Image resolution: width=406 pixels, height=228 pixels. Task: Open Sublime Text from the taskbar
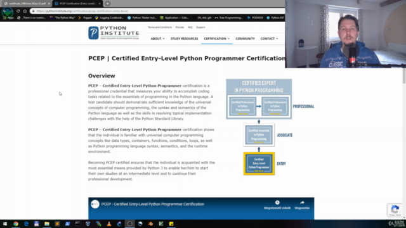tap(57, 224)
